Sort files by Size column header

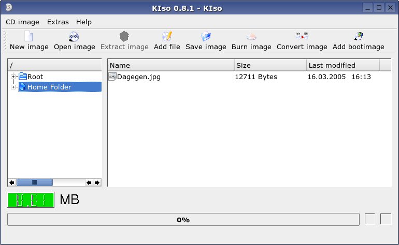pos(270,65)
